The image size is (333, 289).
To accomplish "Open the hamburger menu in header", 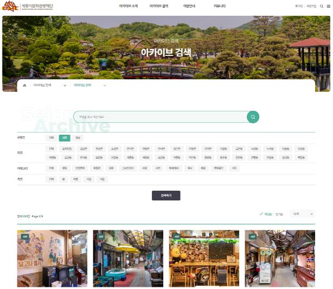I will click(328, 6).
